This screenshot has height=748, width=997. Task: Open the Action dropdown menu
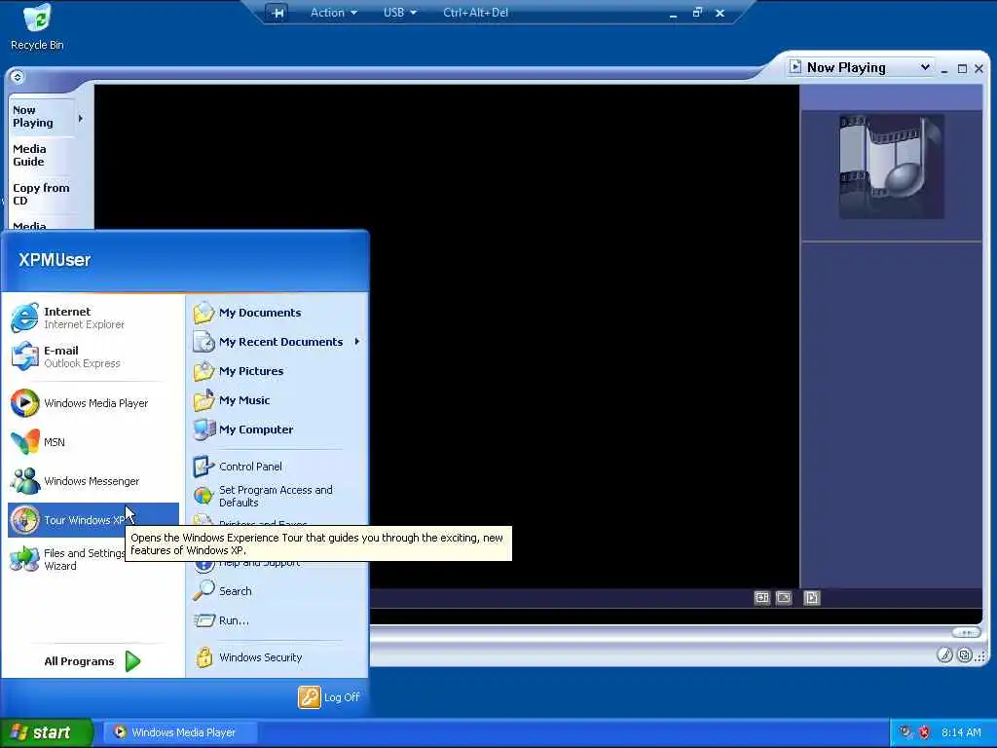[333, 13]
